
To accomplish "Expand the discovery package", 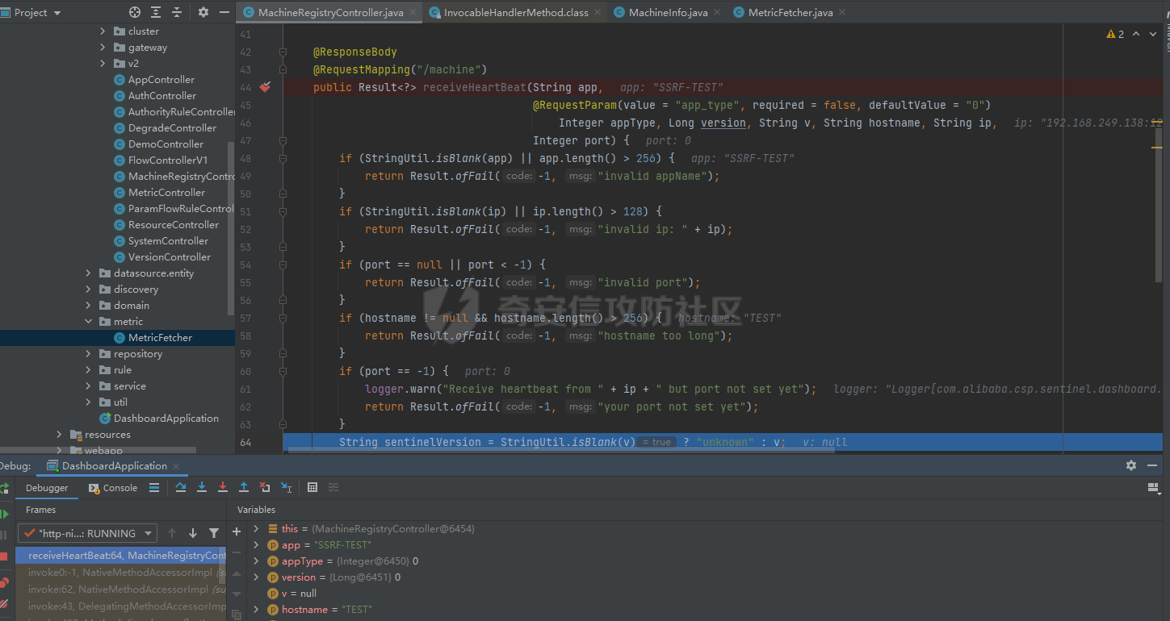I will tap(88, 290).
